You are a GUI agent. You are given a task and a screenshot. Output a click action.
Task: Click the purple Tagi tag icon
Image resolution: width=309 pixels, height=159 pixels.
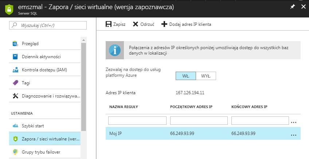(15, 83)
